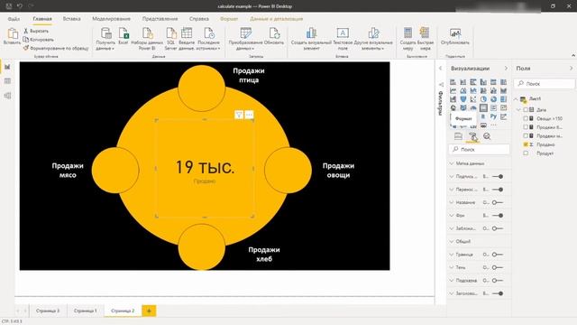Viewport: 577px width, 325px height.
Task: Switch to the Представление tab
Action: click(160, 19)
